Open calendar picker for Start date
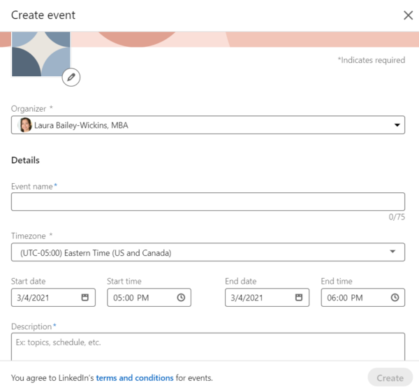 click(x=85, y=297)
